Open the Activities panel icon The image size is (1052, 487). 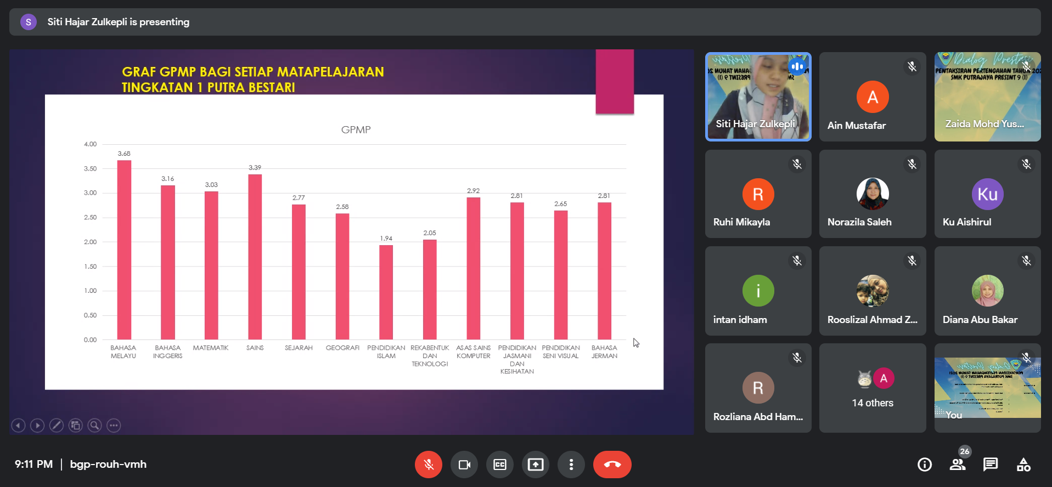[x=1023, y=465]
